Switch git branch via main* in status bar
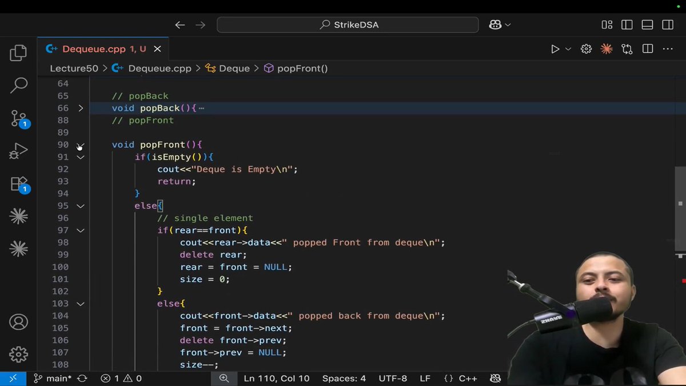This screenshot has width=686, height=386. [52, 379]
